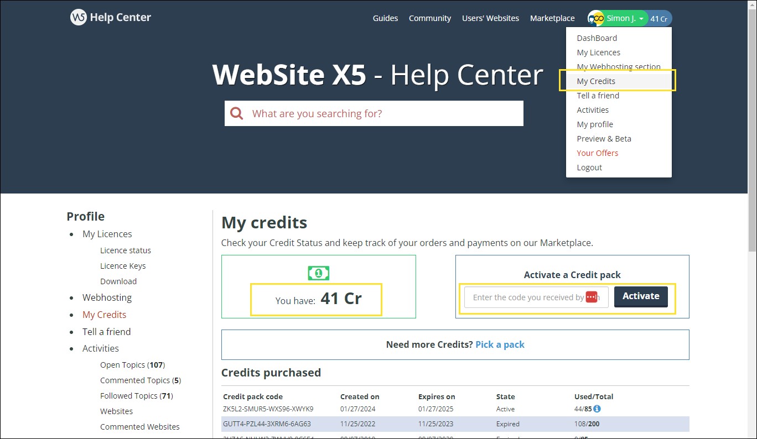Screen dimensions: 757x439
Task: Click Simon J. user avatar icon
Action: (596, 18)
